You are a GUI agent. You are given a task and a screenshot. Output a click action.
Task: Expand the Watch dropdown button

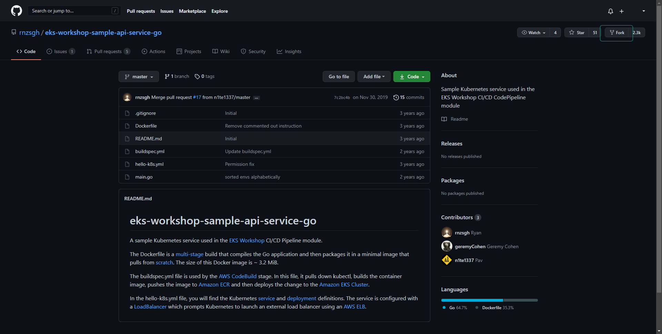533,32
